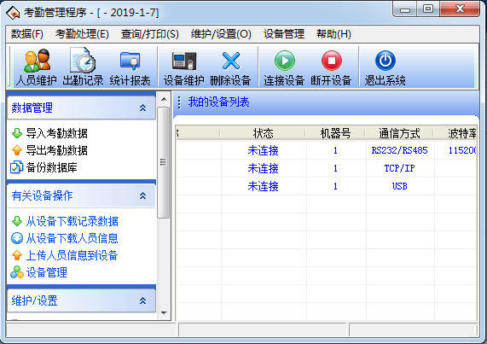The height and width of the screenshot is (344, 487).
Task: Click application icon in title bar
Action: click(13, 13)
